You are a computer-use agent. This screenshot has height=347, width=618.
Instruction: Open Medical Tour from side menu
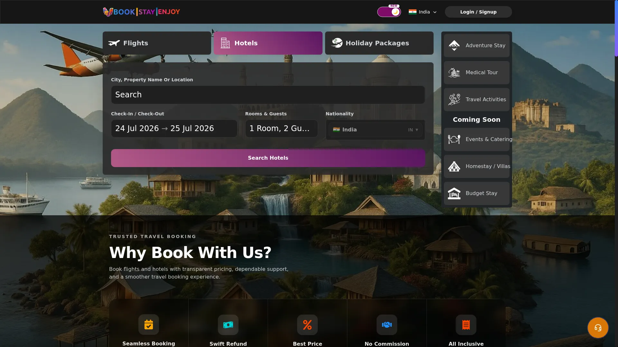tap(477, 73)
